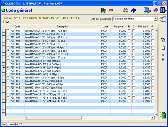Click the blue book toolbar icon
The width and height of the screenshot is (168, 127).
click(133, 11)
